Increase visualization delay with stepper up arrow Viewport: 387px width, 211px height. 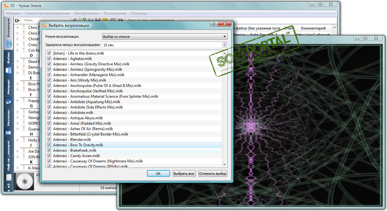click(x=225, y=43)
